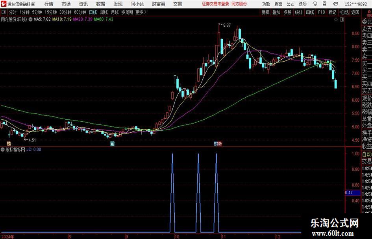Viewport: 372px width, 239px height.
Task: Click the MA60: 7.43 label
Action: click(x=104, y=19)
